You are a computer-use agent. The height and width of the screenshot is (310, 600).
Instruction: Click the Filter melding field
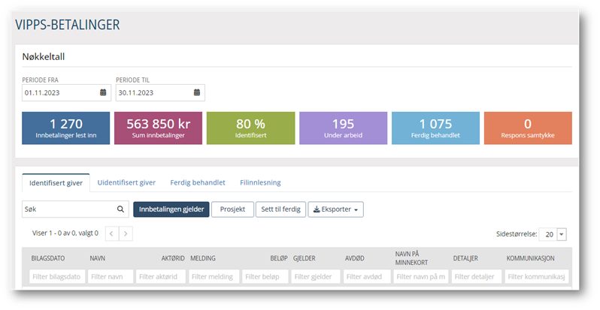(x=214, y=276)
